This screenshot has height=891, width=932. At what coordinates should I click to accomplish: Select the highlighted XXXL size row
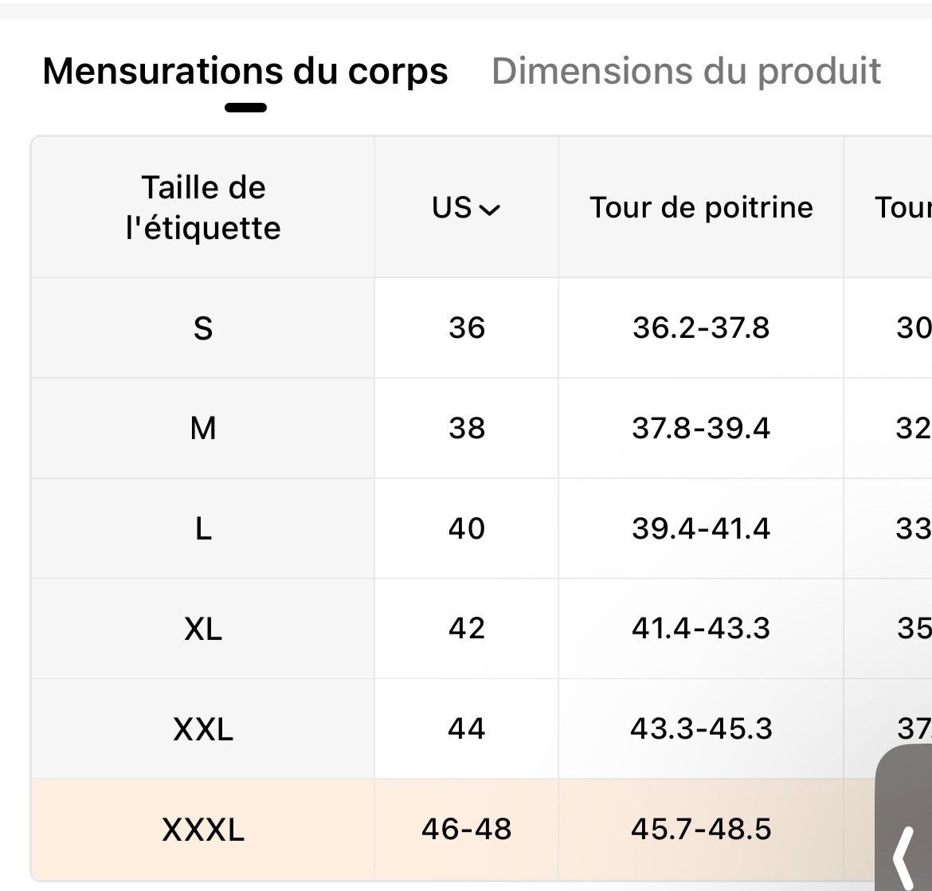tap(203, 830)
